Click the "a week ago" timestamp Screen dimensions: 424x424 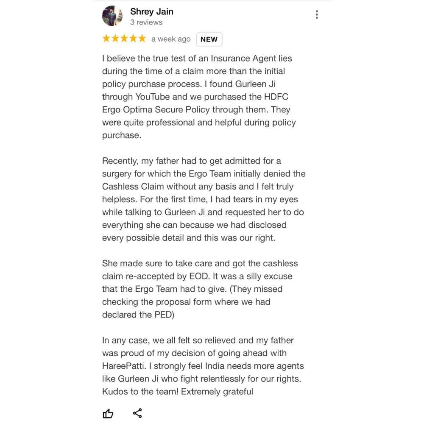(171, 39)
